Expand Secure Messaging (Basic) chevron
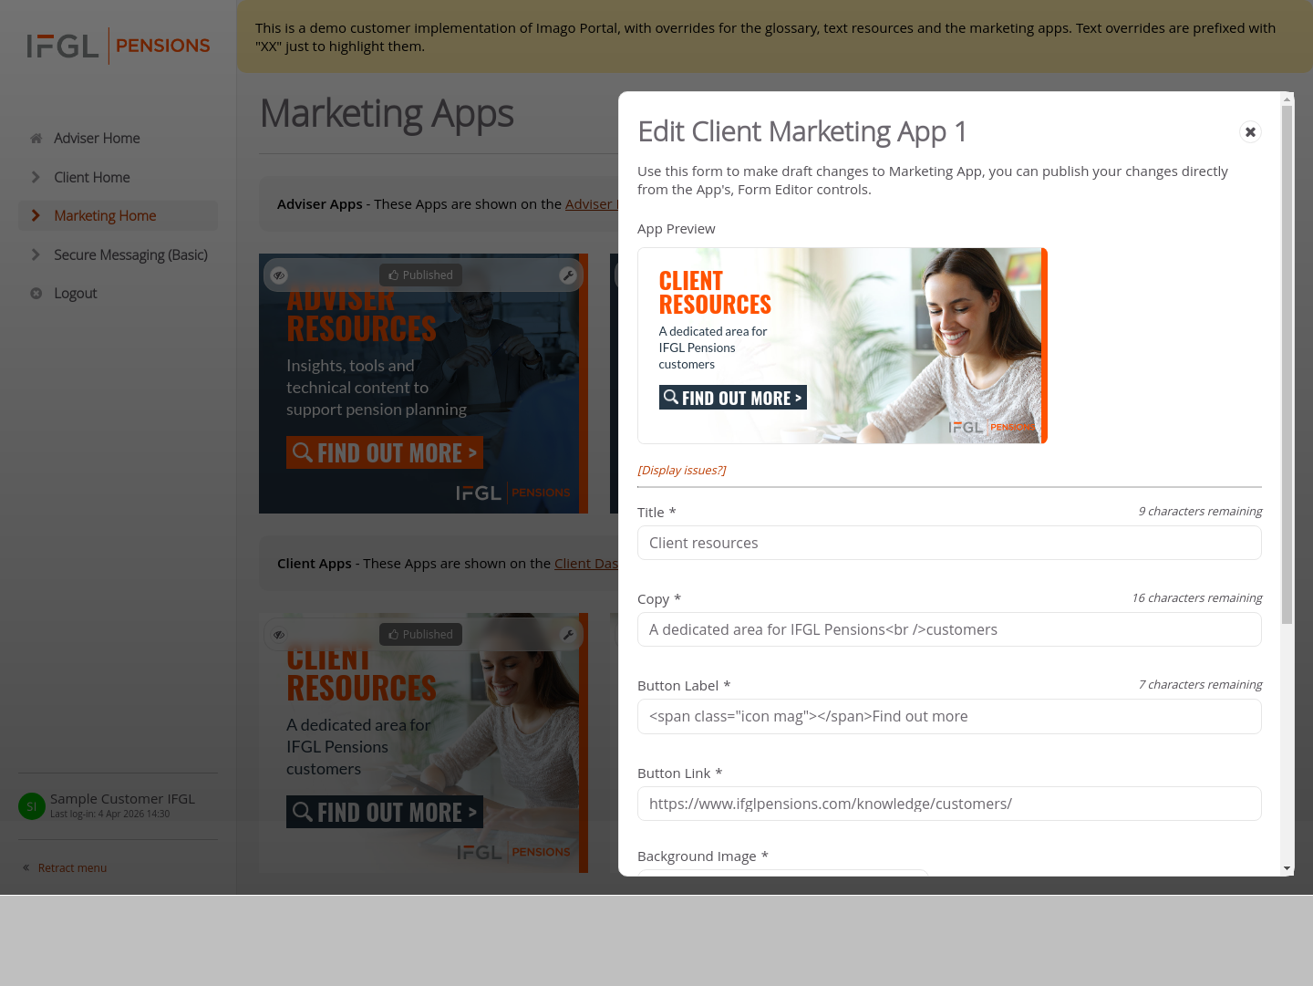 pos(36,254)
